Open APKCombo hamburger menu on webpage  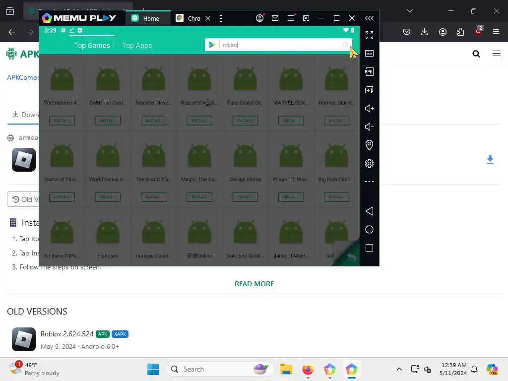click(496, 54)
